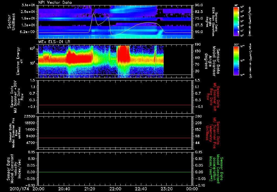277x192 pixels.
Task: Click the Model Scanner Pos Raw axis title
Action: [15, 133]
